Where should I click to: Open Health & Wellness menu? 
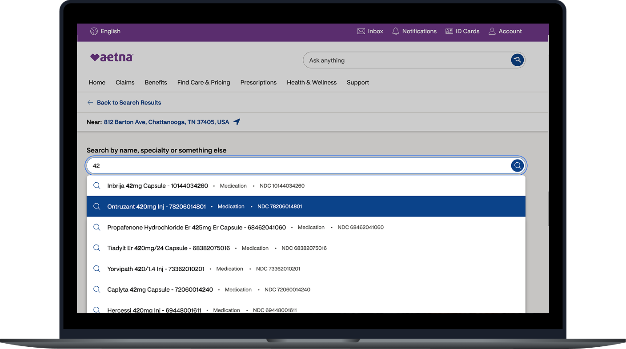click(312, 82)
